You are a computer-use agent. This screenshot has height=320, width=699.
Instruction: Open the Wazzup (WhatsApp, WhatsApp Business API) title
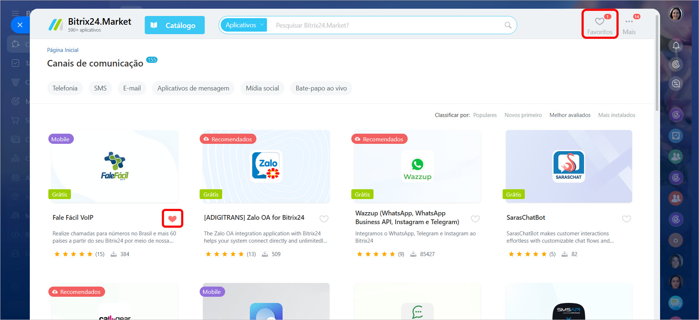coord(407,218)
